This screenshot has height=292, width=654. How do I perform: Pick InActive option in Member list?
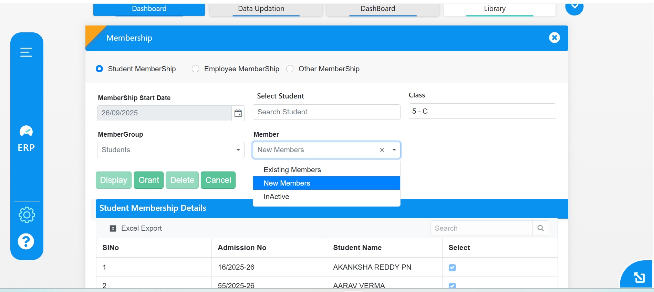tap(276, 197)
